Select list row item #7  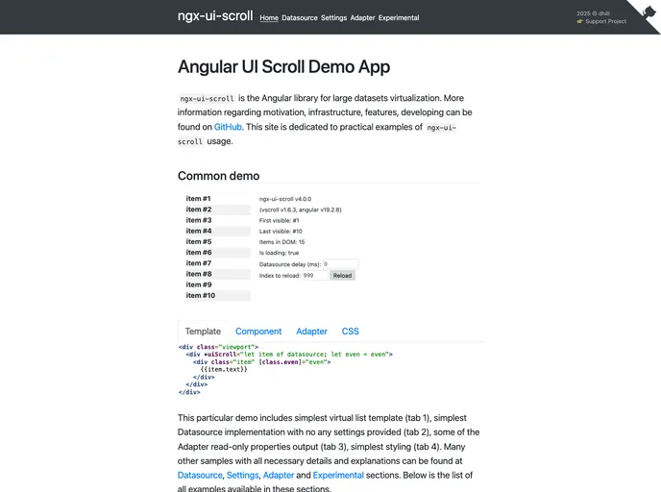(x=218, y=263)
